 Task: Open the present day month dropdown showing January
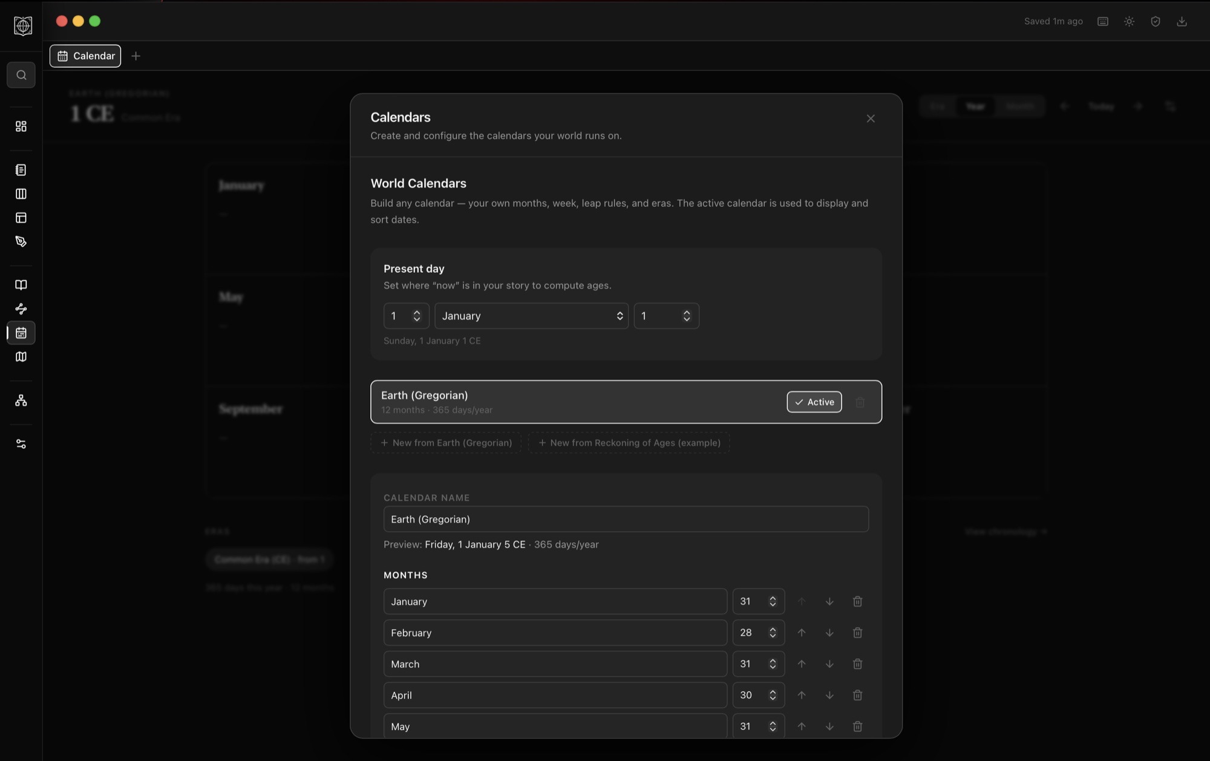tap(531, 316)
